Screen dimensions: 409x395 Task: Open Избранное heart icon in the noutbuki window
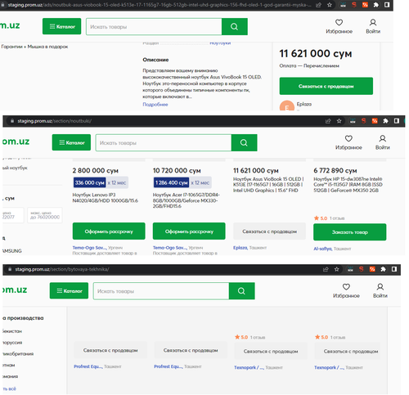tap(348, 138)
